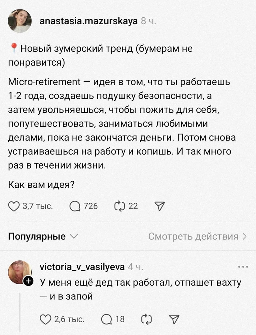This screenshot has width=256, height=335.
Task: Share victoria_v_vasilyeva's comment via send icon
Action: [x=173, y=319]
